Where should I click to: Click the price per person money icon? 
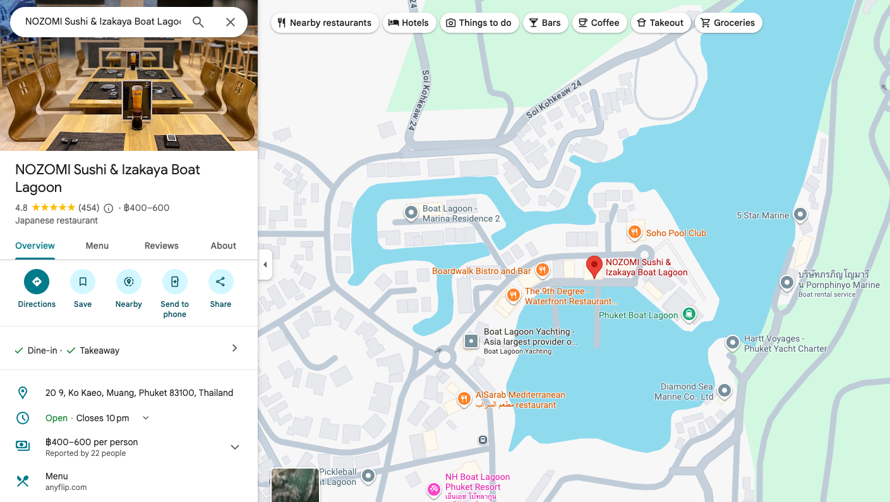23,446
